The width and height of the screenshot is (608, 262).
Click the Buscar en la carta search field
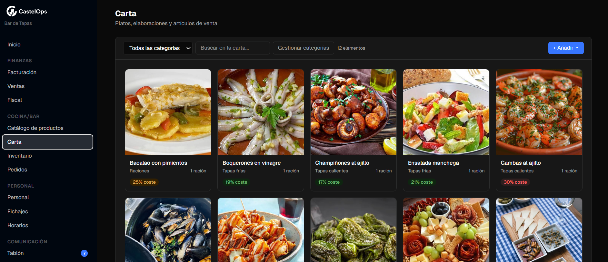[x=233, y=48]
